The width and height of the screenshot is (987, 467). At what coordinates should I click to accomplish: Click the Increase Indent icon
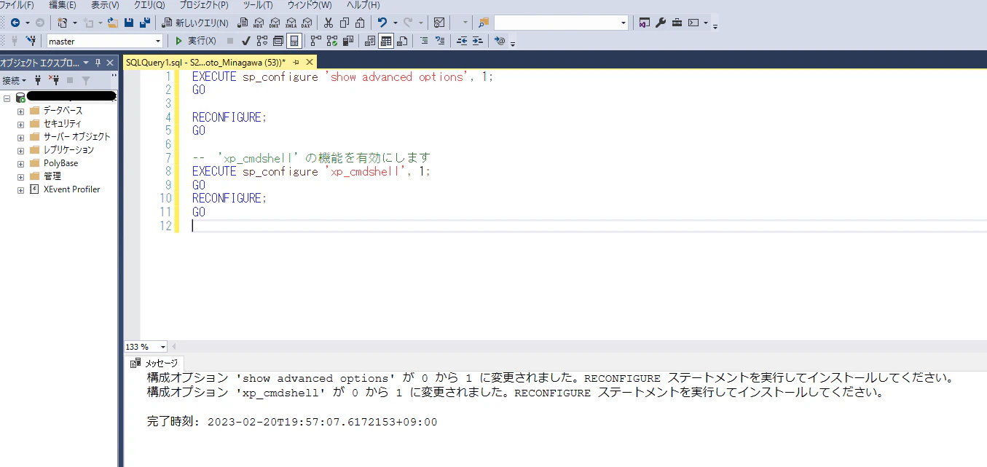[477, 41]
